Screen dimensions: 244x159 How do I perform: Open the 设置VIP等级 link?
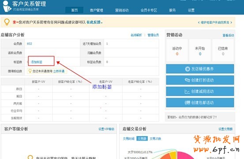coord(106,129)
